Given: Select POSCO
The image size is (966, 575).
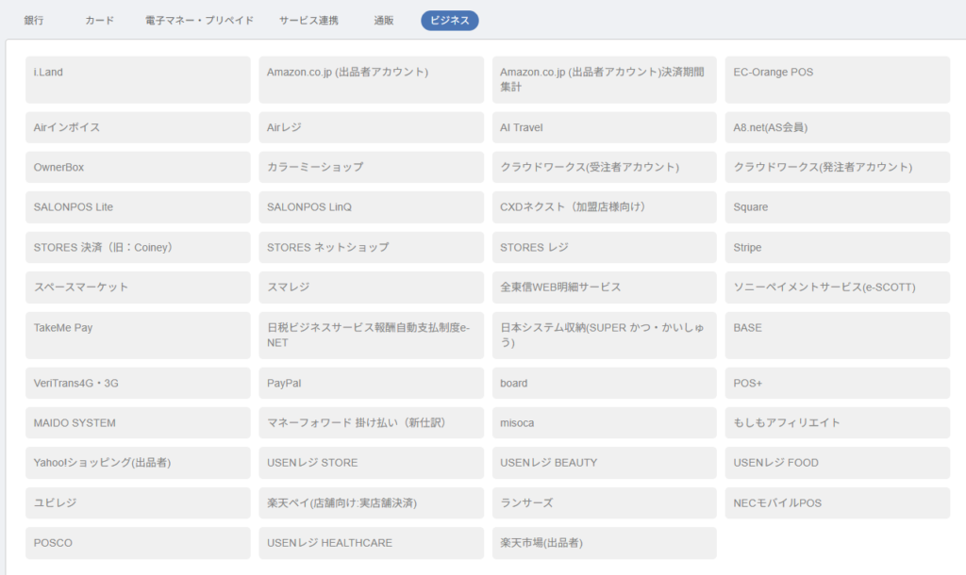Looking at the screenshot, I should (138, 543).
